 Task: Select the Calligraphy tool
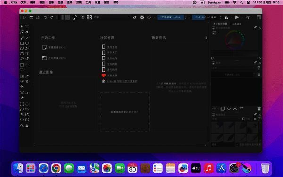(27, 32)
